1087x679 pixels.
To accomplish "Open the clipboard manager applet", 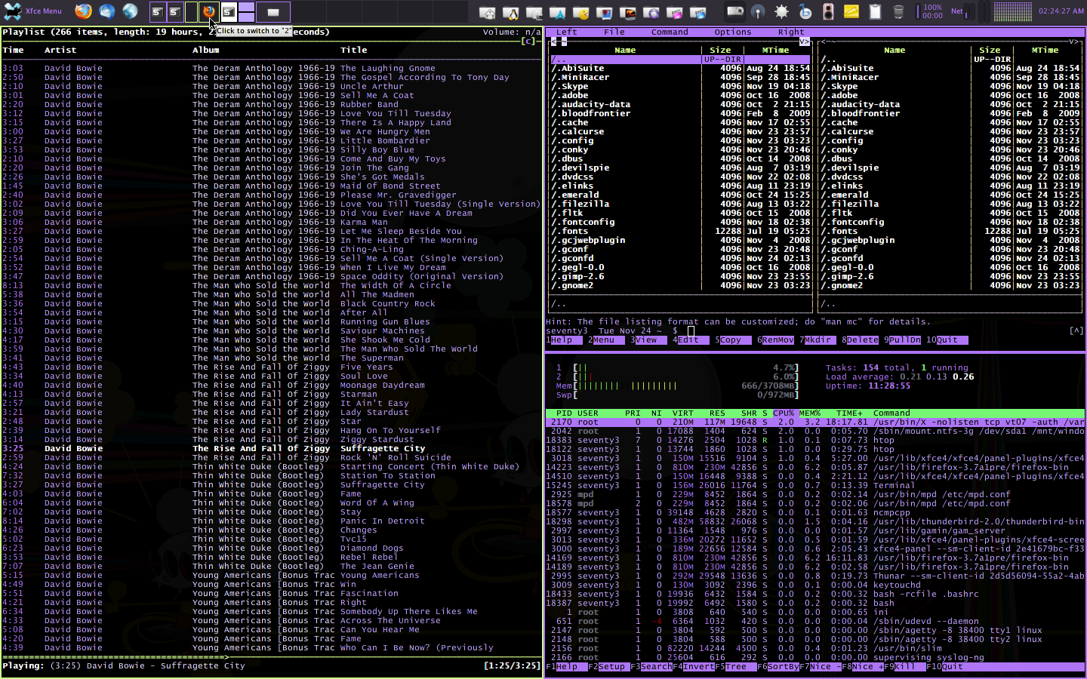I will coord(875,11).
